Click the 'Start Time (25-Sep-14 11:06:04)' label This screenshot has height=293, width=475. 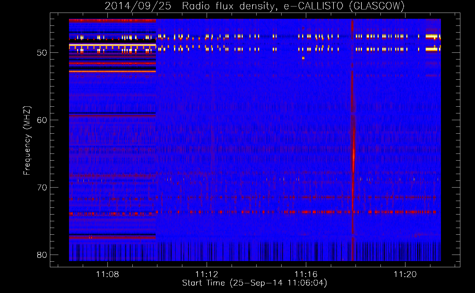(255, 283)
